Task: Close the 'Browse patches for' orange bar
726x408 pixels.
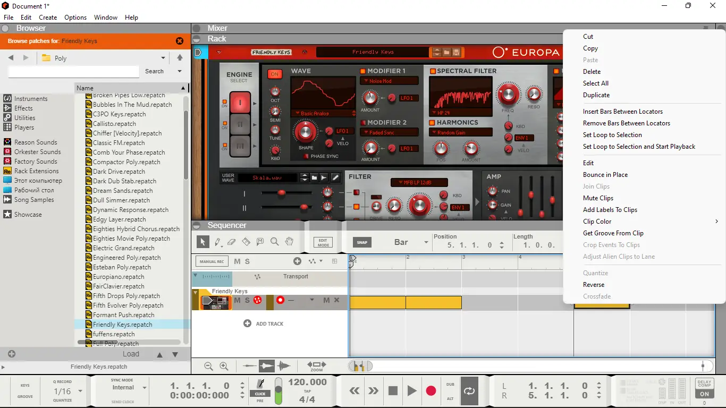Action: [x=180, y=41]
